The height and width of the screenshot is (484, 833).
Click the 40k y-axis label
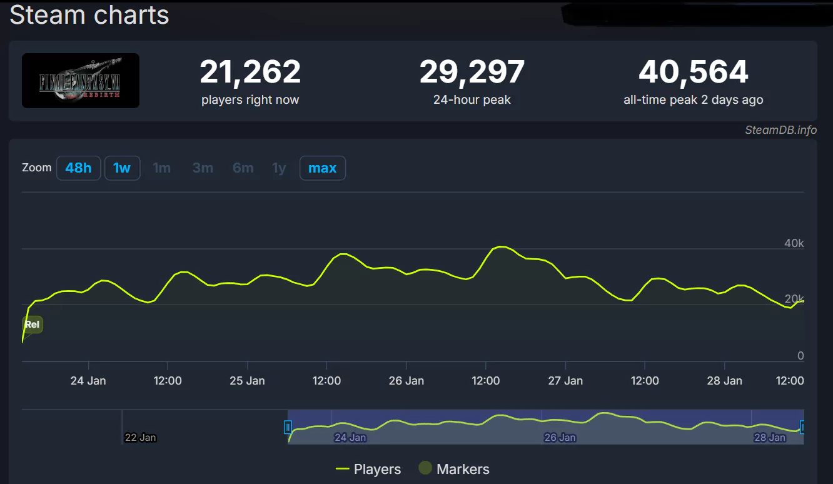pos(794,243)
